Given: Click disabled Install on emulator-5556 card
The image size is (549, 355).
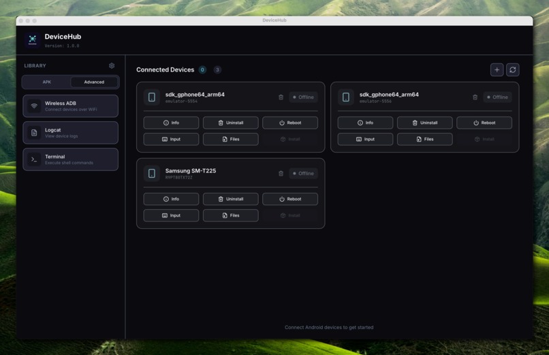Looking at the screenshot, I should (484, 139).
